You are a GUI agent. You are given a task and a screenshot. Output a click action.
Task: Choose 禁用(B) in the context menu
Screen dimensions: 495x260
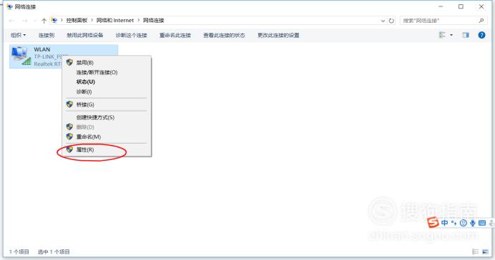[107, 63]
